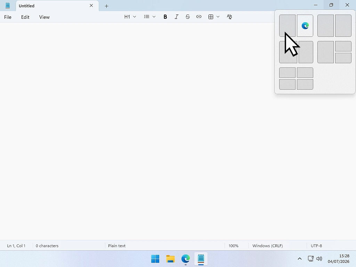Open the File menu
The width and height of the screenshot is (356, 267).
coord(8,17)
